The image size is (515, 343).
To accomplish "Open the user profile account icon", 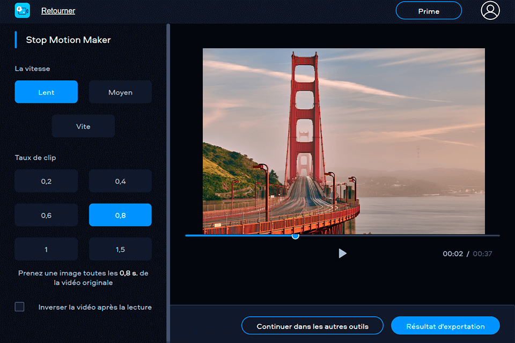I will 490,10.
